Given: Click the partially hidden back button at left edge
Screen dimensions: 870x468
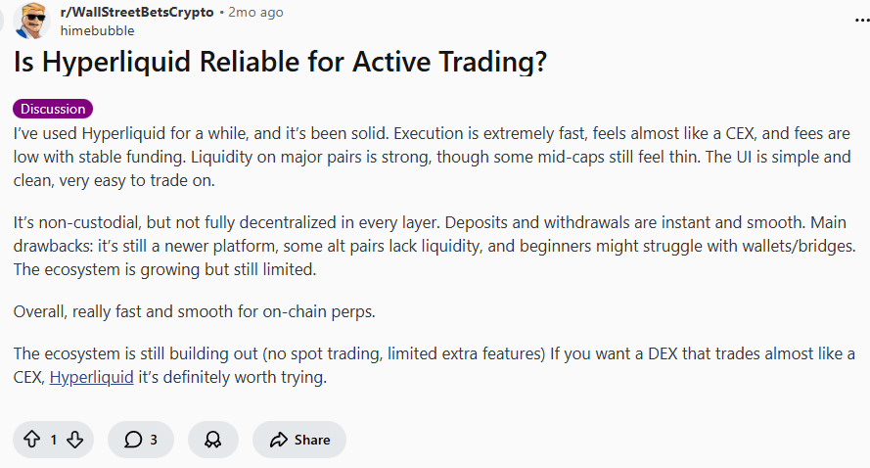Looking at the screenshot, I should point(3,20).
